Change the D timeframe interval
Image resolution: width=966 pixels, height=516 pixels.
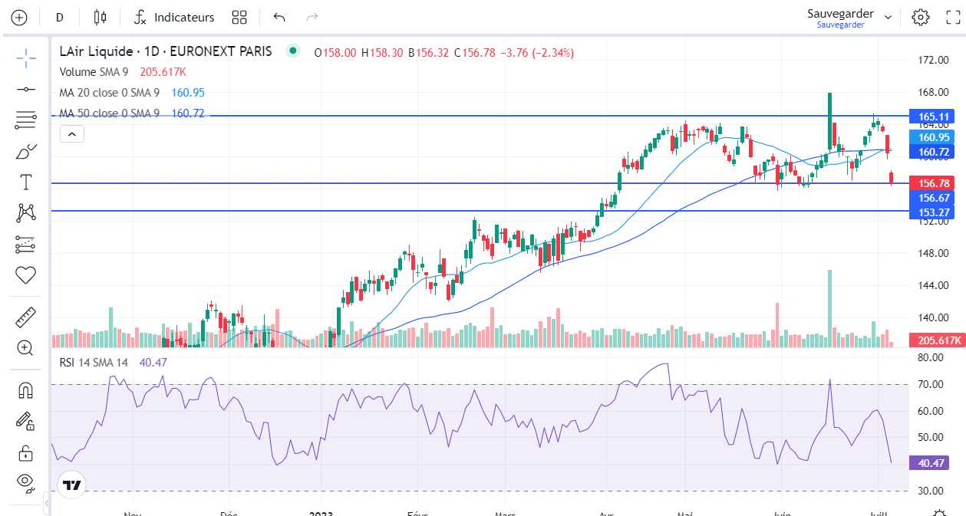(x=60, y=17)
